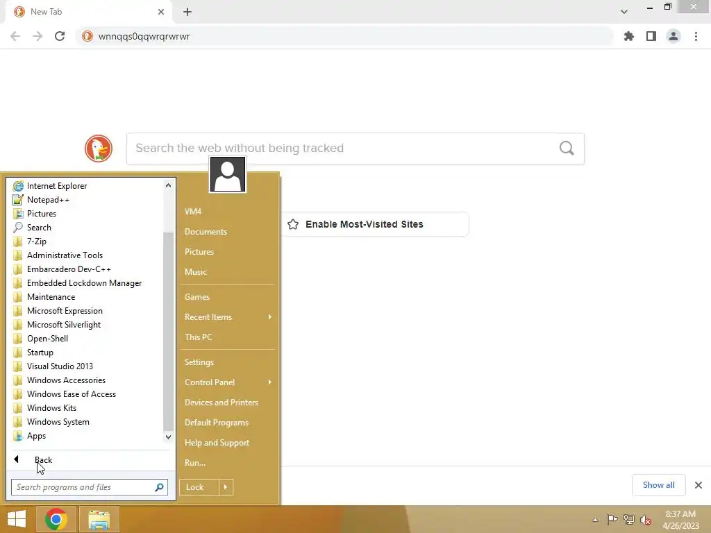Click the Lock button
Screen dimensions: 711x533
click(x=199, y=487)
